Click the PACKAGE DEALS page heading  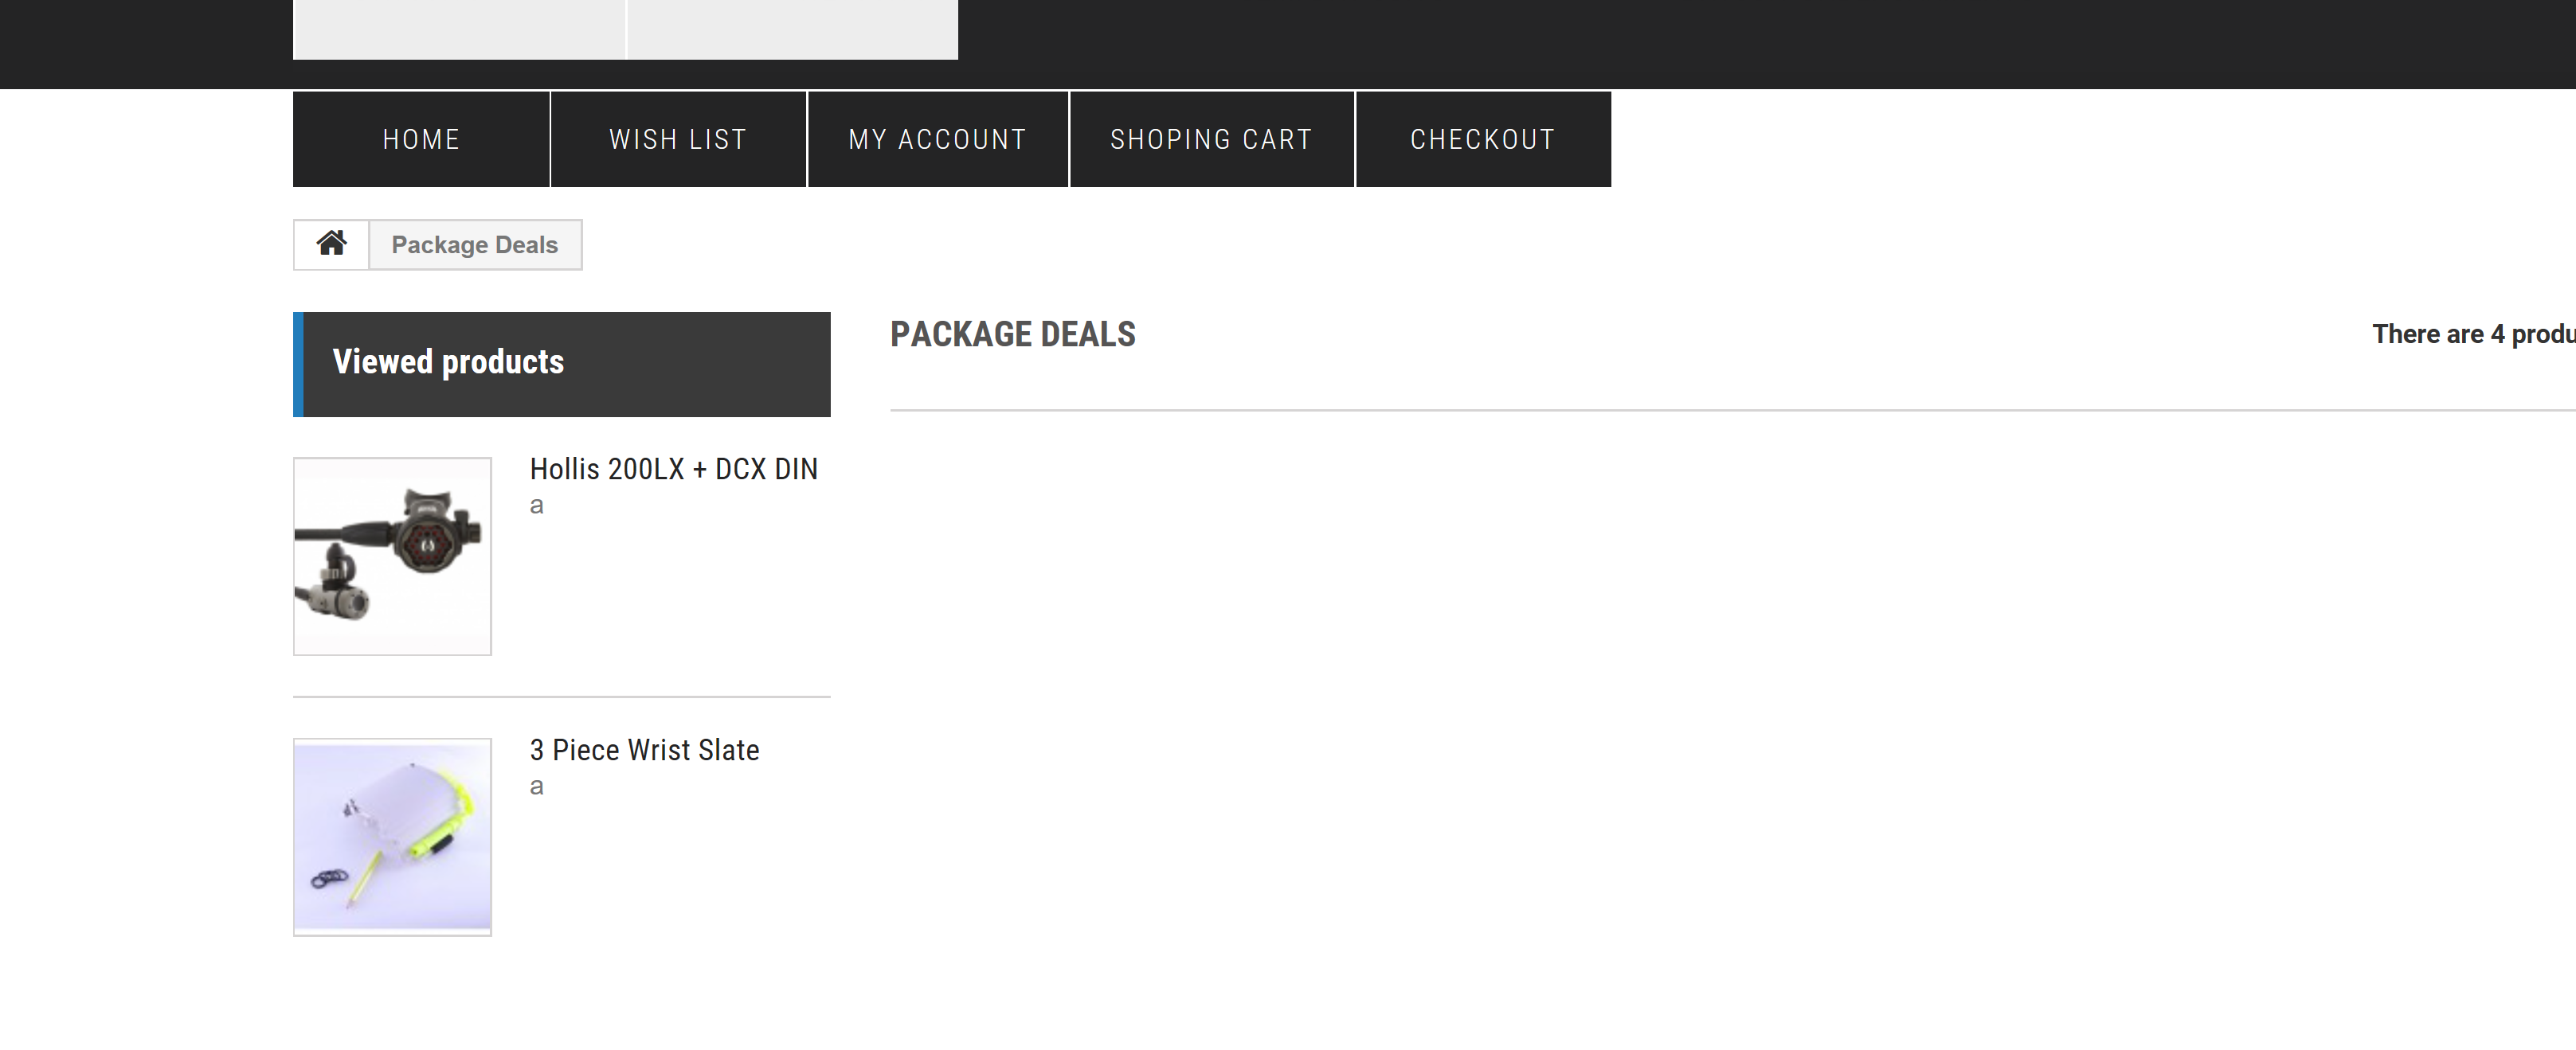[x=1012, y=334]
